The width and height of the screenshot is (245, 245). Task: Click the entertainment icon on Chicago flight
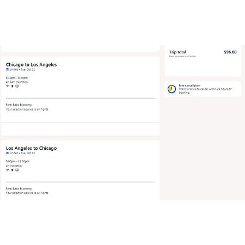(17, 86)
